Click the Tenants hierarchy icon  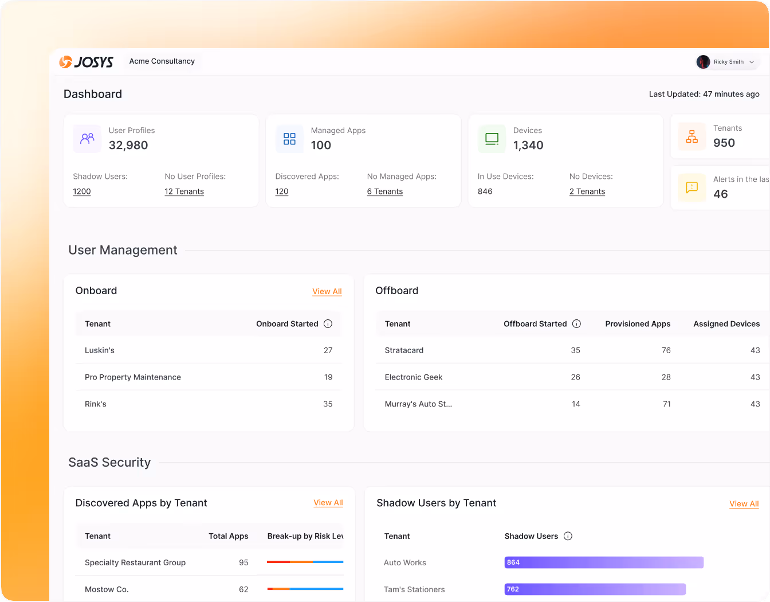(692, 136)
